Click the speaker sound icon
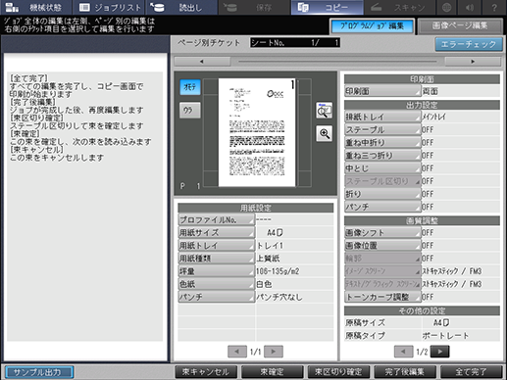Screen dimensions: 507x380 click(471, 7)
